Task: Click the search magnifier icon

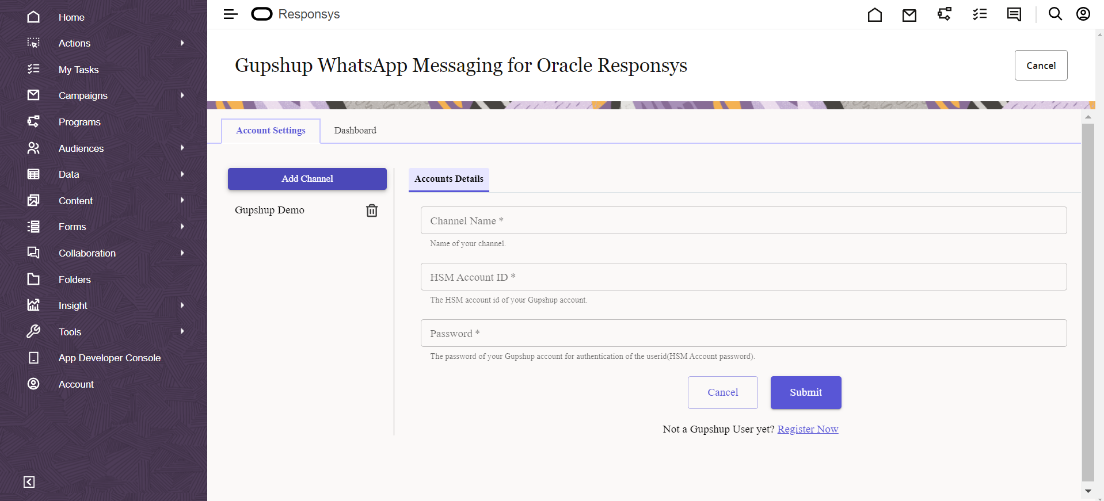Action: (1055, 14)
